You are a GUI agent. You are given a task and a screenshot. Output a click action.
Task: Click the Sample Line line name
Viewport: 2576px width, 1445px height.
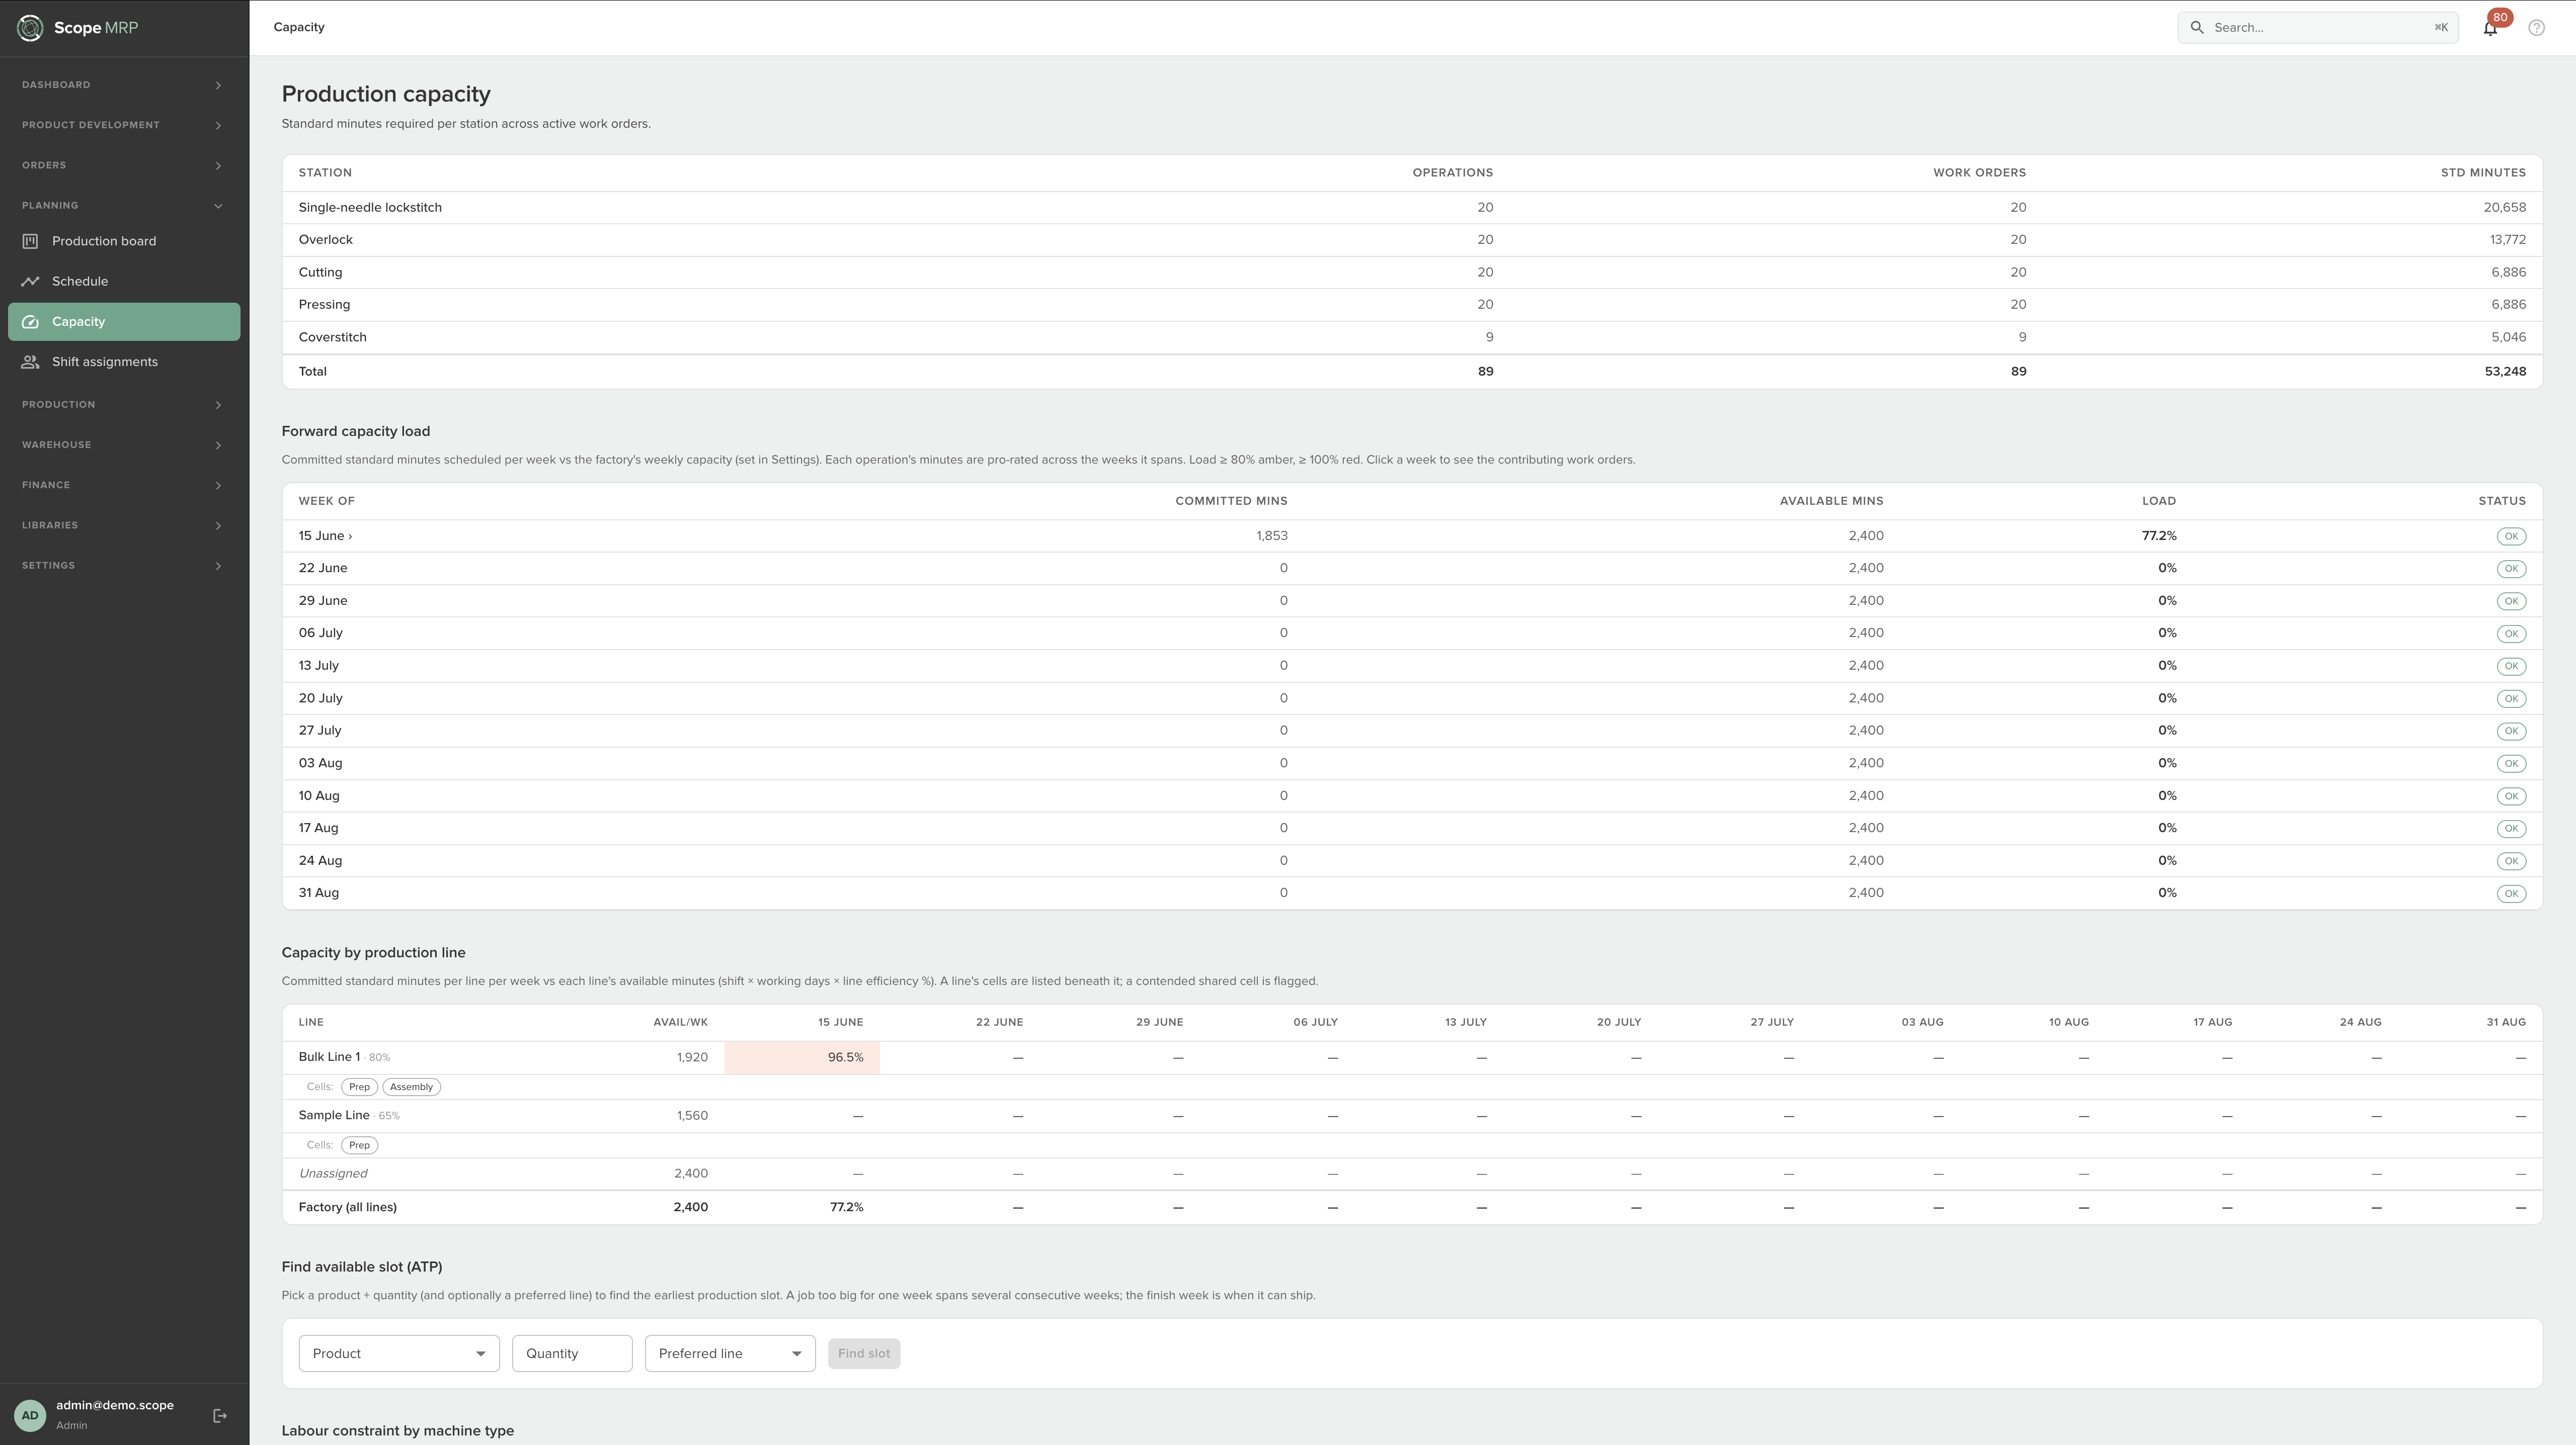click(x=334, y=1115)
